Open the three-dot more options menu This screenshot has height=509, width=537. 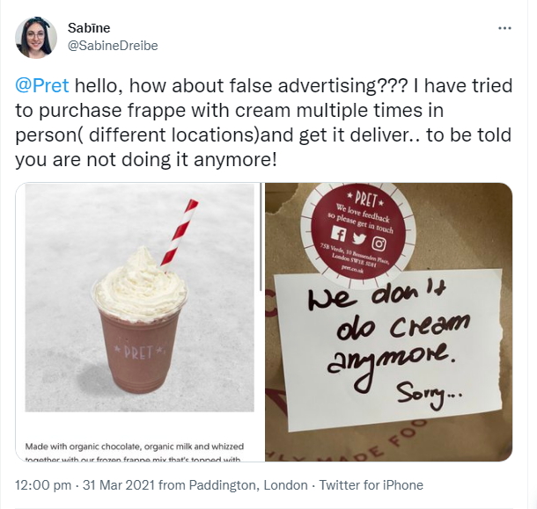504,28
